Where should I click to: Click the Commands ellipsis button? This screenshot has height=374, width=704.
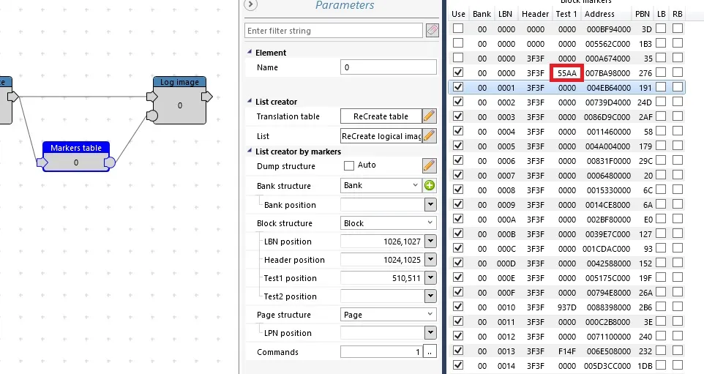(430, 352)
